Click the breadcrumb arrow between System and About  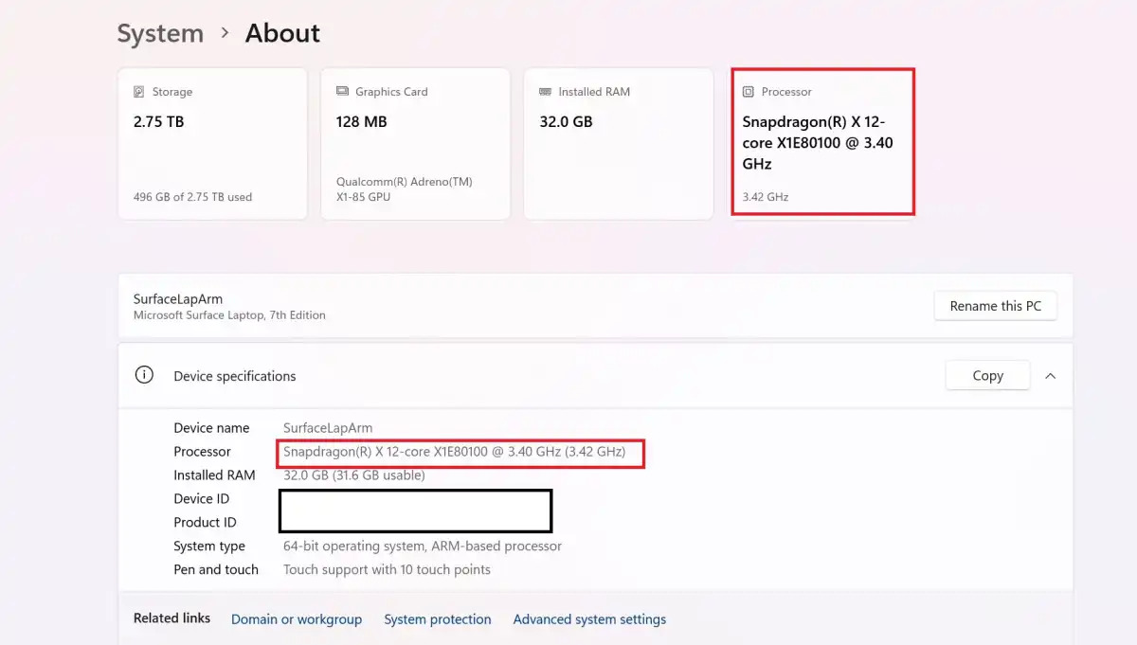pos(225,33)
